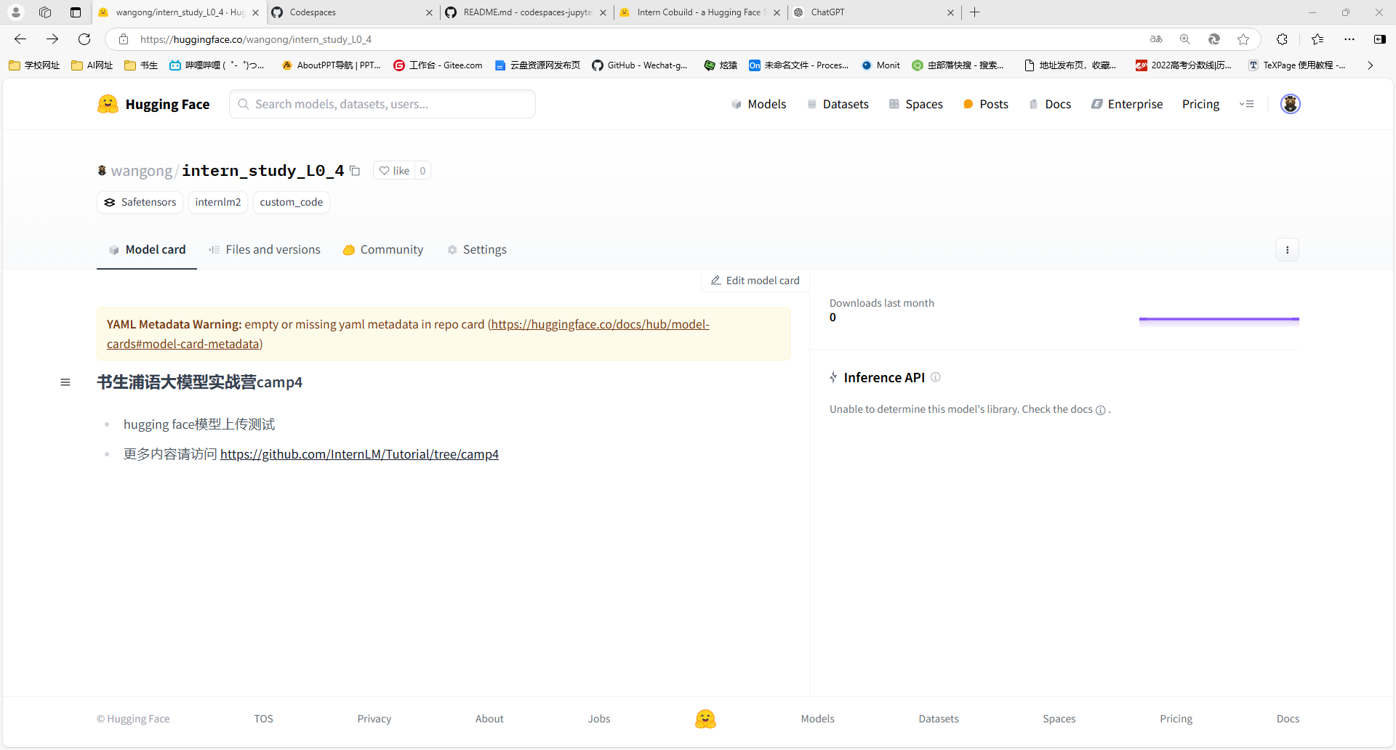View site information lock icon

pyautogui.click(x=124, y=39)
